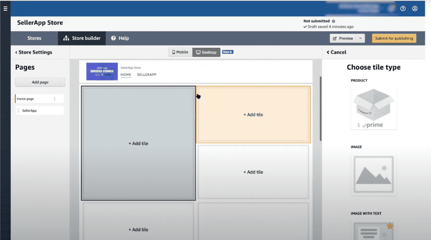The image size is (431, 240).
Task: Open the Stores tab
Action: (x=34, y=38)
